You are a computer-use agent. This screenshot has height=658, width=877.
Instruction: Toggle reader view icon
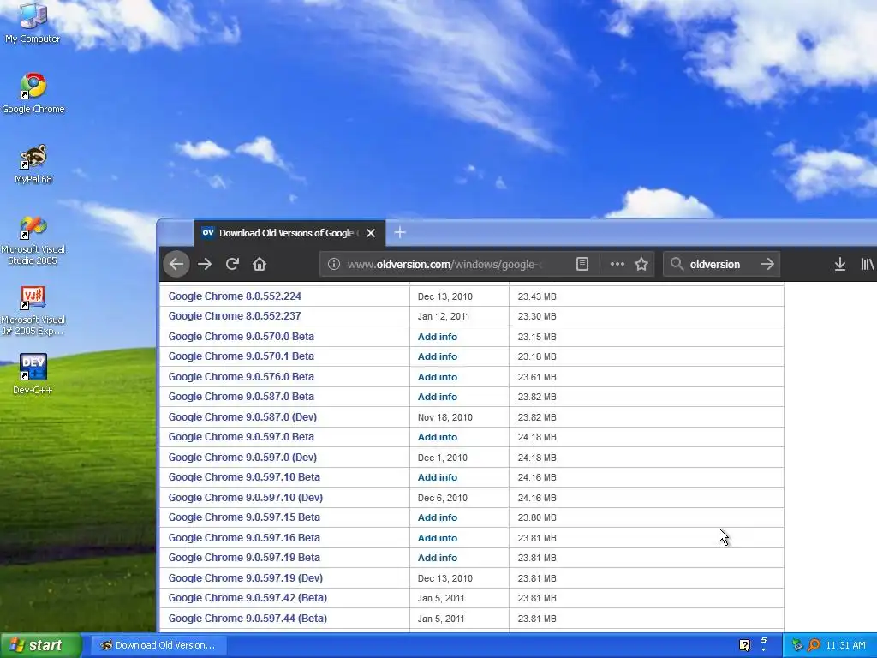pos(582,264)
